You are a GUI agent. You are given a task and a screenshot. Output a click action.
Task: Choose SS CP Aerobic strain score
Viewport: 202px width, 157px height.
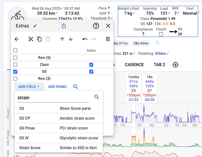(x=58, y=118)
